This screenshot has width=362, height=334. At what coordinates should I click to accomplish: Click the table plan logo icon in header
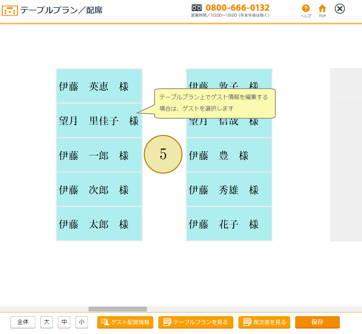click(x=10, y=11)
